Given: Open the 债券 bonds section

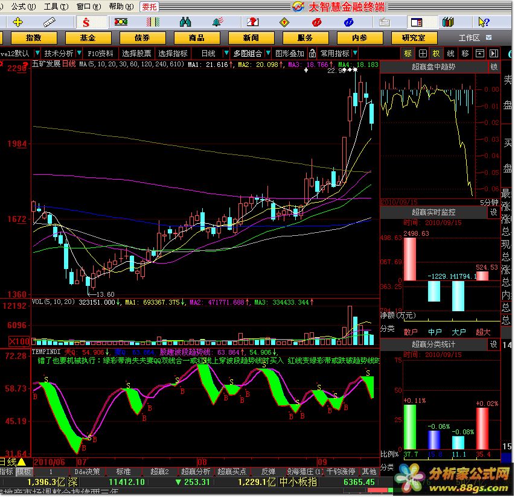Looking at the screenshot, I should point(142,38).
